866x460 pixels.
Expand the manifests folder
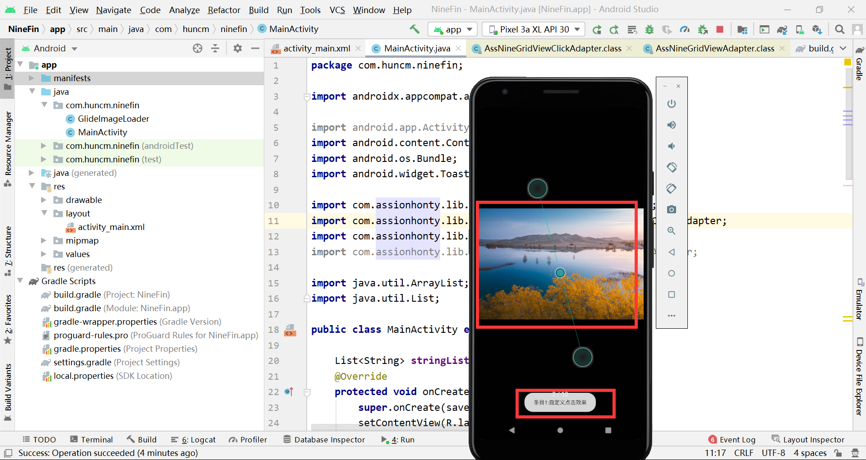[32, 78]
